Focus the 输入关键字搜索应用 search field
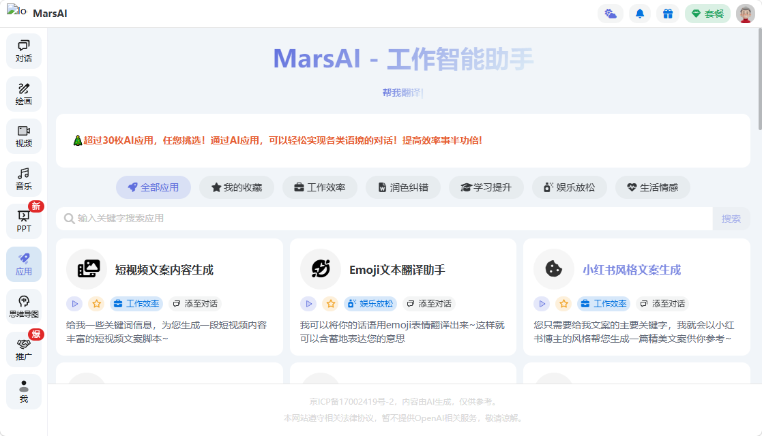This screenshot has height=436, width=762. point(384,219)
